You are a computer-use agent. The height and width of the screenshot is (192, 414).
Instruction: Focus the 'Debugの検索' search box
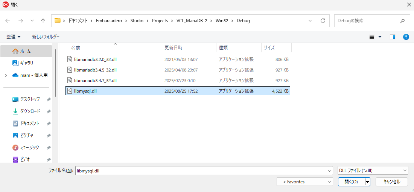tap(372, 21)
